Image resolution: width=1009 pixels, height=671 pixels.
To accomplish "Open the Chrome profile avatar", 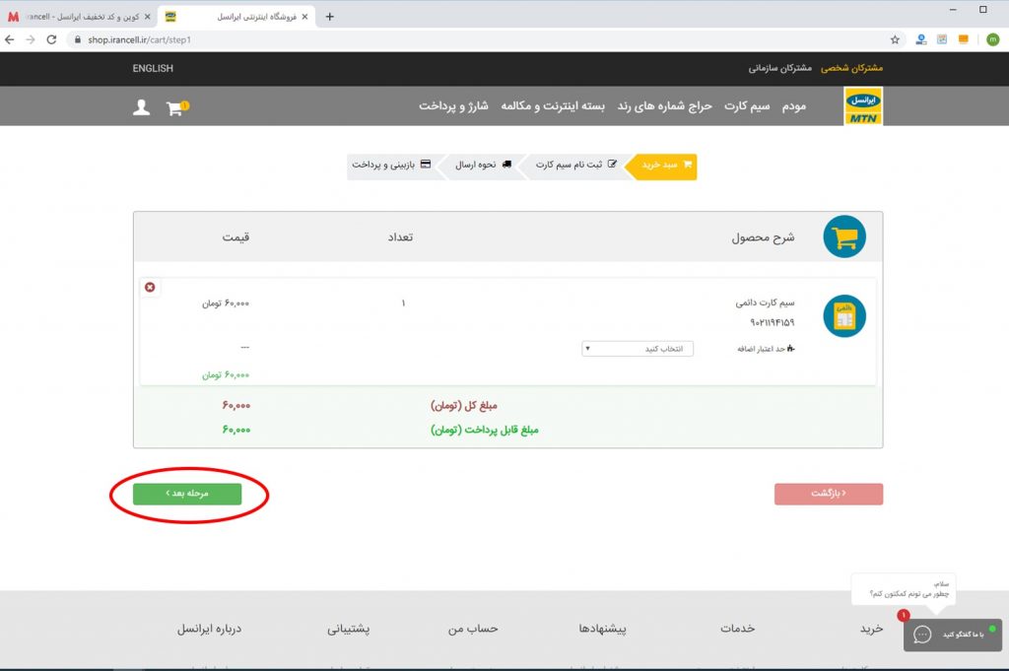I will point(993,39).
